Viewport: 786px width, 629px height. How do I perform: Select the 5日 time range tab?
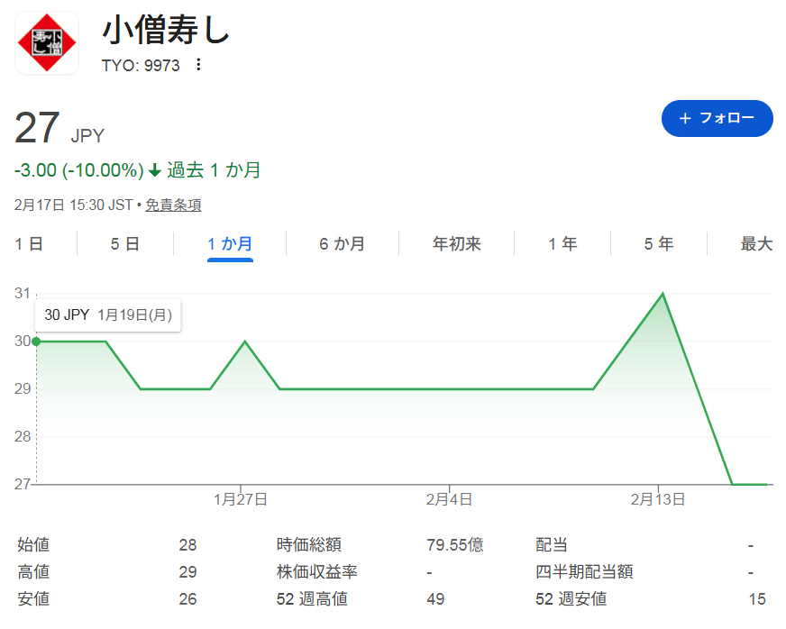pyautogui.click(x=124, y=244)
